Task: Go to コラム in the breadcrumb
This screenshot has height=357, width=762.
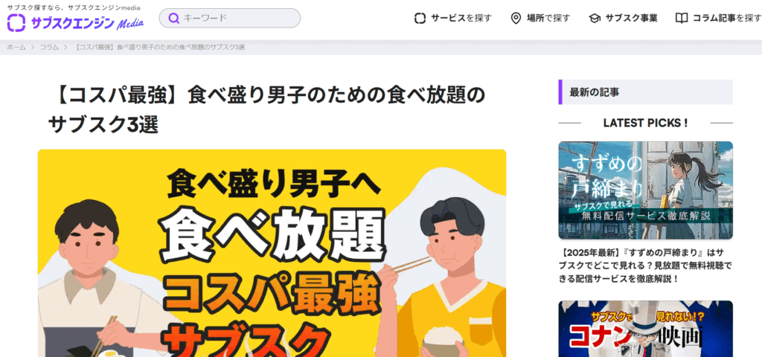Action: pos(49,47)
